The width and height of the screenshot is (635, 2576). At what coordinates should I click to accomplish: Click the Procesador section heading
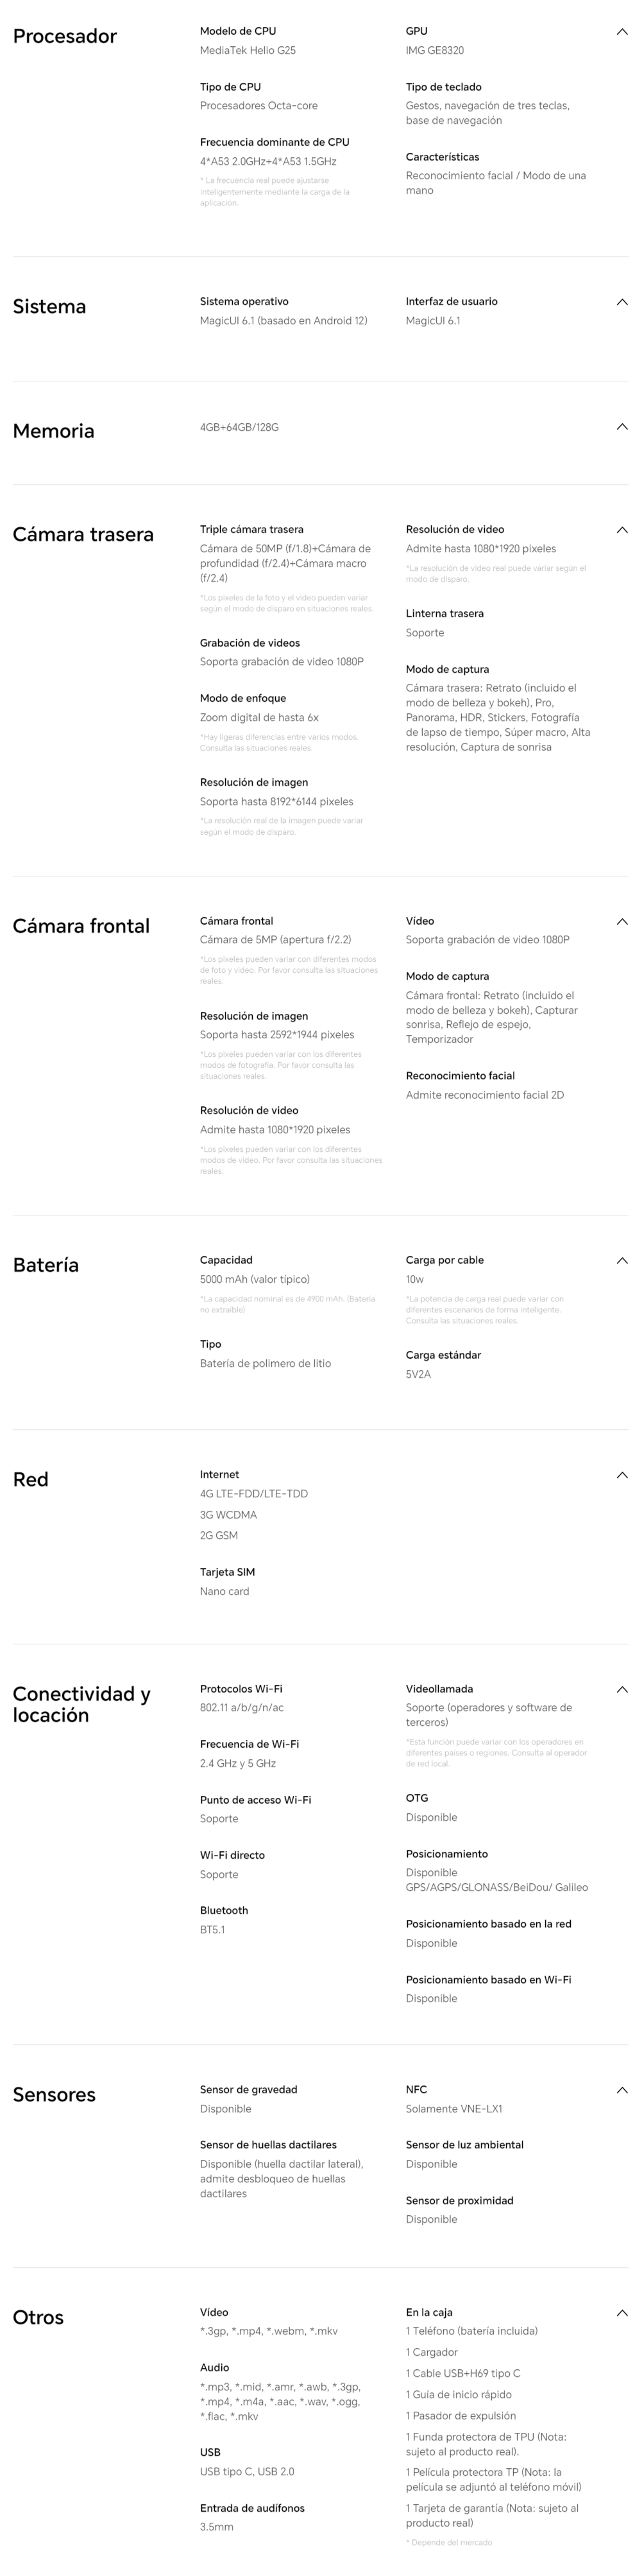coord(65,37)
